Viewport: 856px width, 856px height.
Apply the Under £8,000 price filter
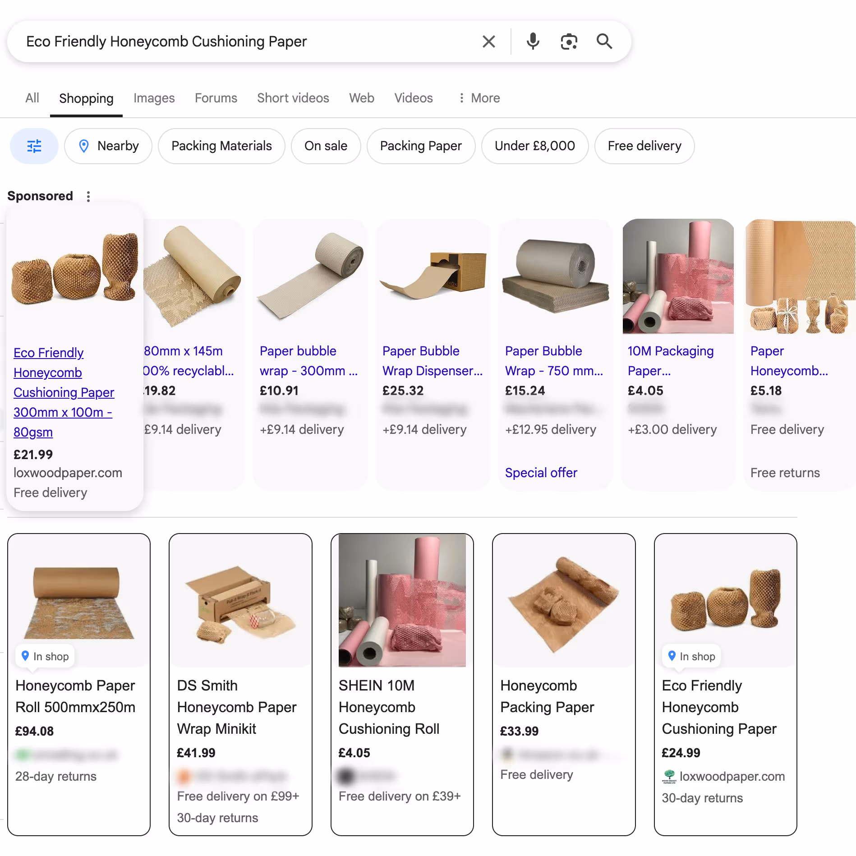(534, 146)
